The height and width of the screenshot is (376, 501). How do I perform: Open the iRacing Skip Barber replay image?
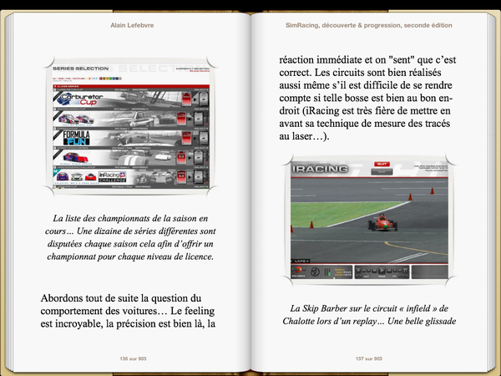369,220
